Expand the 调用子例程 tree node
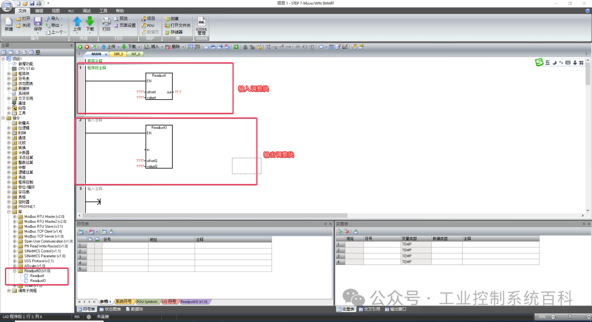This screenshot has height=322, width=592. (x=9, y=291)
